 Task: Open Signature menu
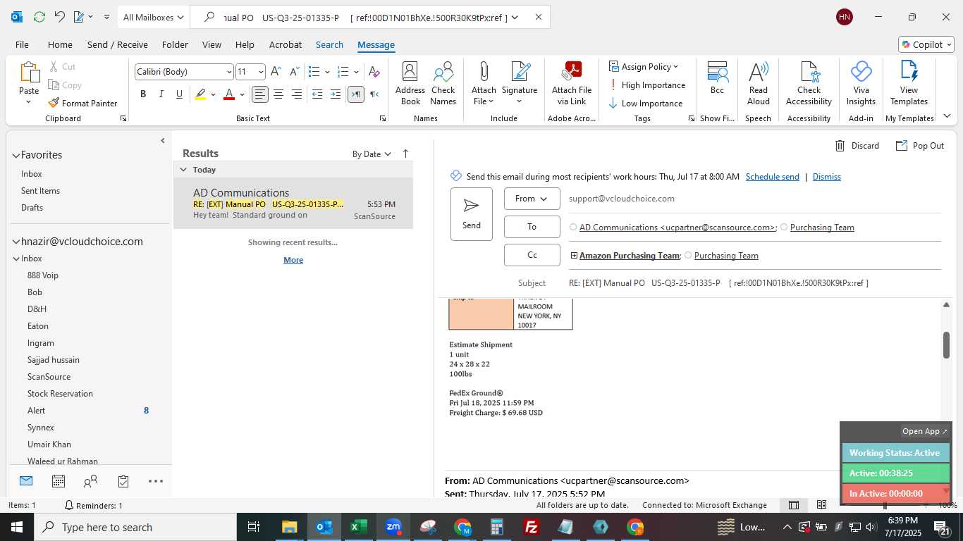point(520,83)
